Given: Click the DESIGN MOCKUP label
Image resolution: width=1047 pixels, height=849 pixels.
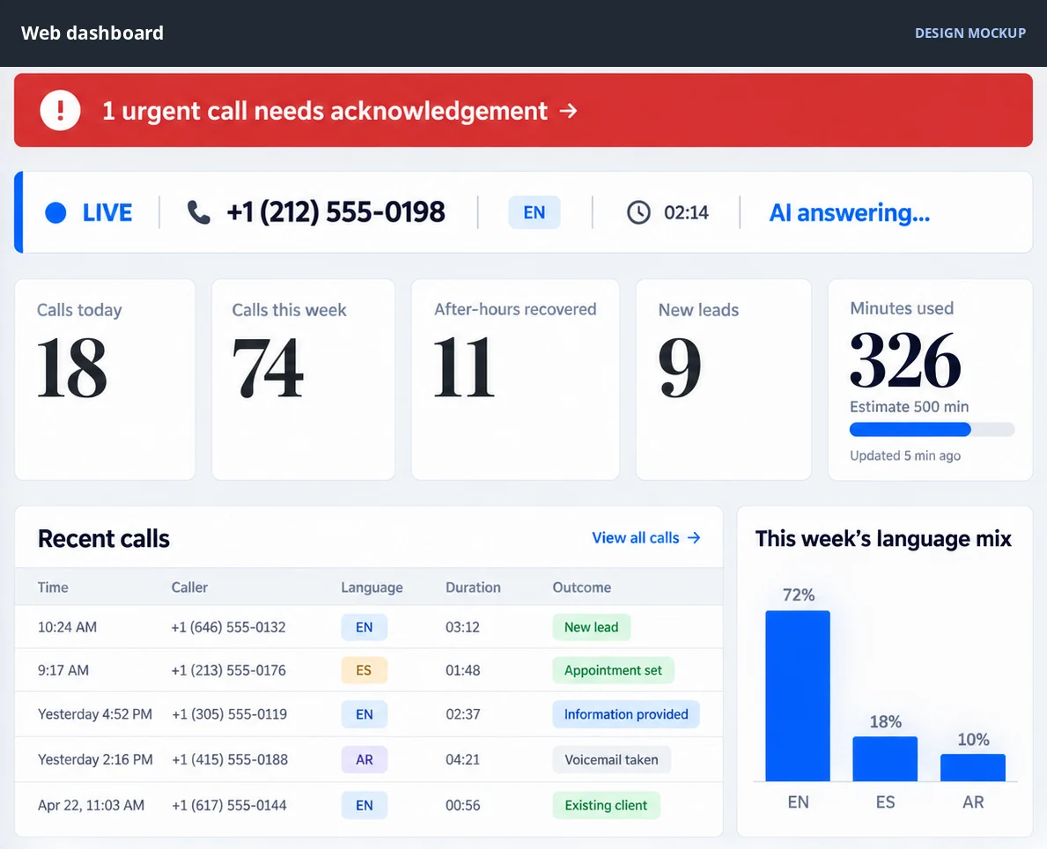Looking at the screenshot, I should 970,33.
